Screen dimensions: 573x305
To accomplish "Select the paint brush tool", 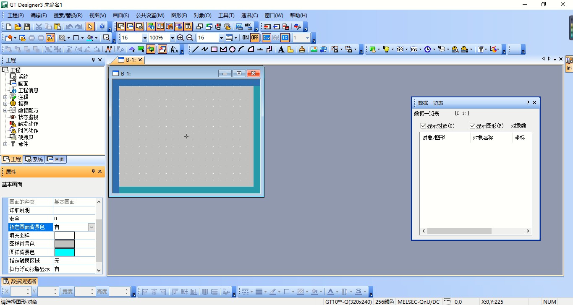I will pyautogui.click(x=302, y=50).
